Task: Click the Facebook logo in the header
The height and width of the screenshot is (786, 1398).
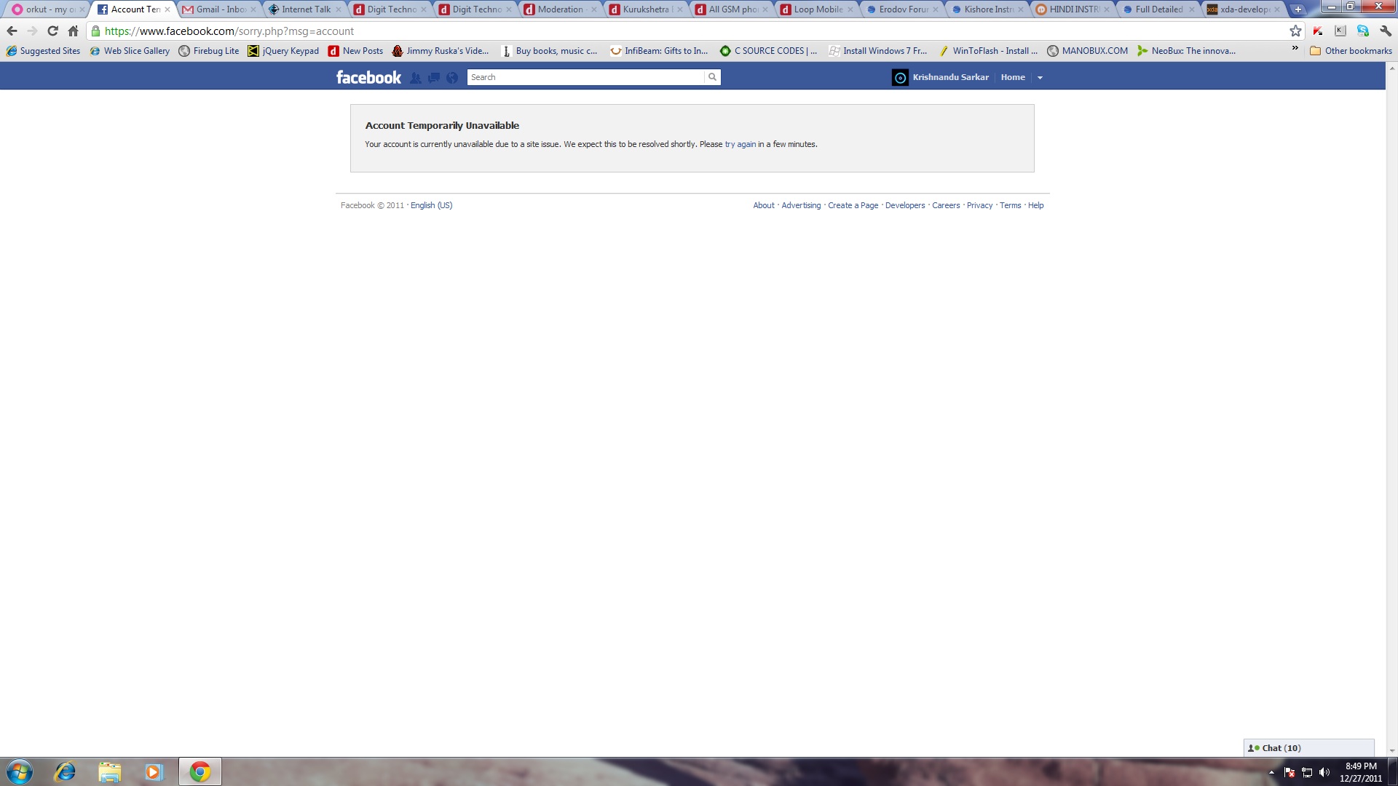Action: coord(368,77)
